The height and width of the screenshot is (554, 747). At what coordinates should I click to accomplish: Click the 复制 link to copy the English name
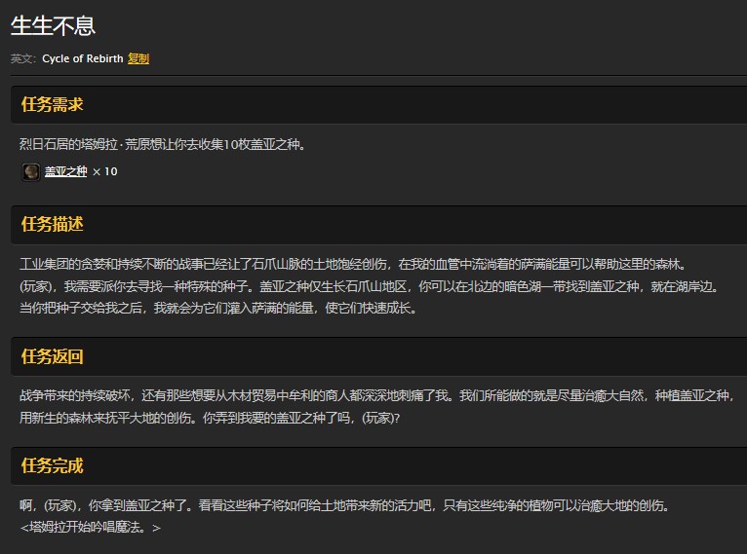pyautogui.click(x=138, y=58)
